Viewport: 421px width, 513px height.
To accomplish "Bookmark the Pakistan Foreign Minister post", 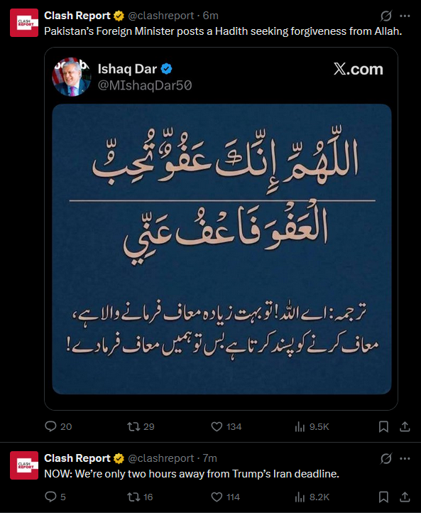I will 383,426.
